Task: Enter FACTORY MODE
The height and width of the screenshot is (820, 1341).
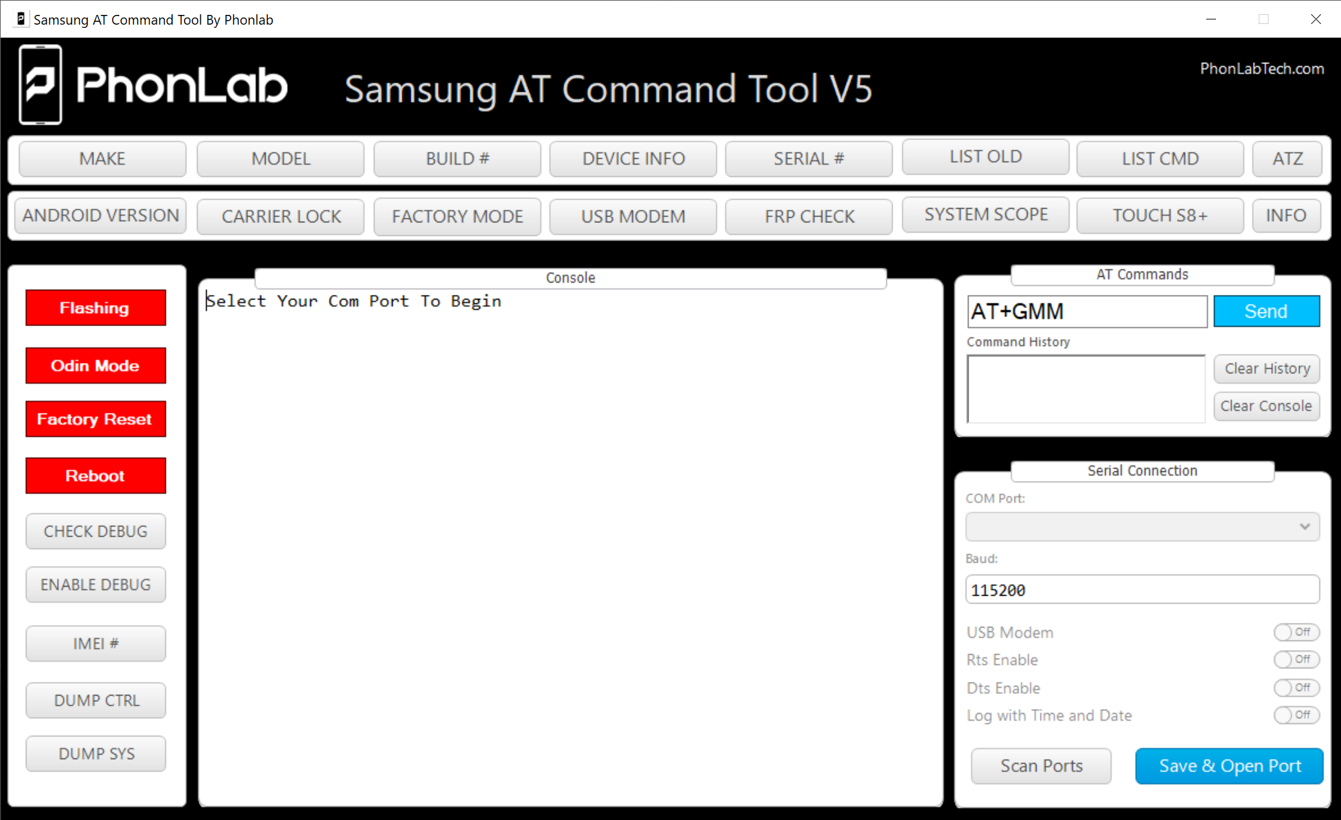Action: click(x=457, y=217)
